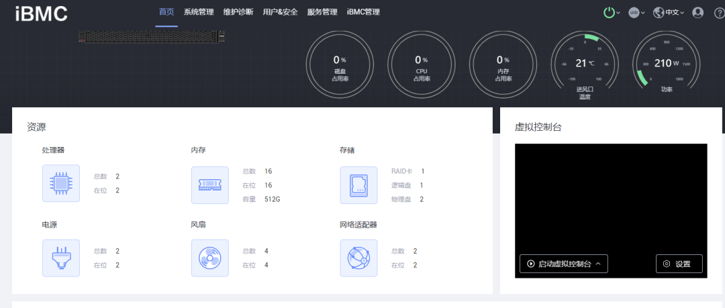This screenshot has height=308, width=725.
Task: Click the play icon in 启动虚拟控制台
Action: click(x=531, y=264)
